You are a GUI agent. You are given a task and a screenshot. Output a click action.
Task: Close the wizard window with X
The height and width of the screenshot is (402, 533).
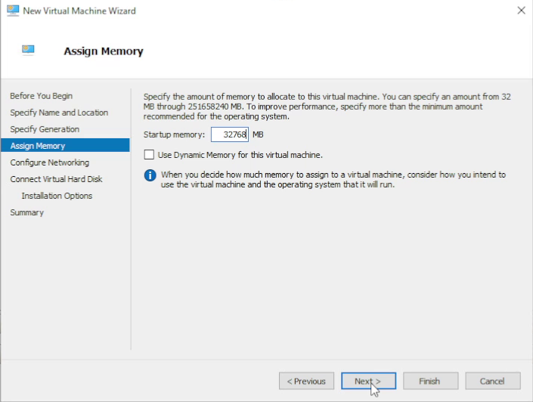pos(521,11)
